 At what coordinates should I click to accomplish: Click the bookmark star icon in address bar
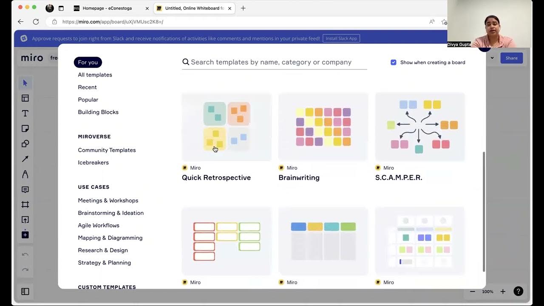point(444,22)
